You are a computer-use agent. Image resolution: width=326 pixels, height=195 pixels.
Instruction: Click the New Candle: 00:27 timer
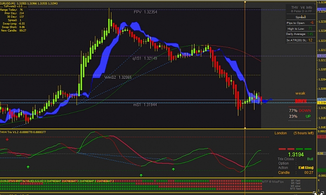point(14,30)
